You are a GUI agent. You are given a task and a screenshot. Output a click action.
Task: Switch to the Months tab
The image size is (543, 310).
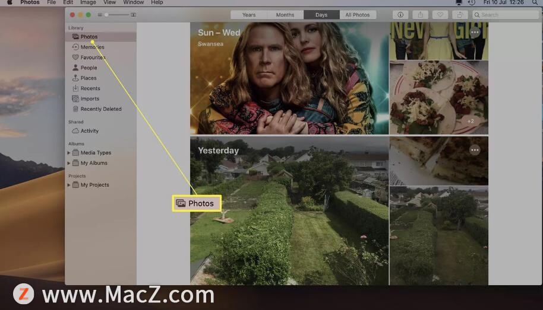[285, 15]
